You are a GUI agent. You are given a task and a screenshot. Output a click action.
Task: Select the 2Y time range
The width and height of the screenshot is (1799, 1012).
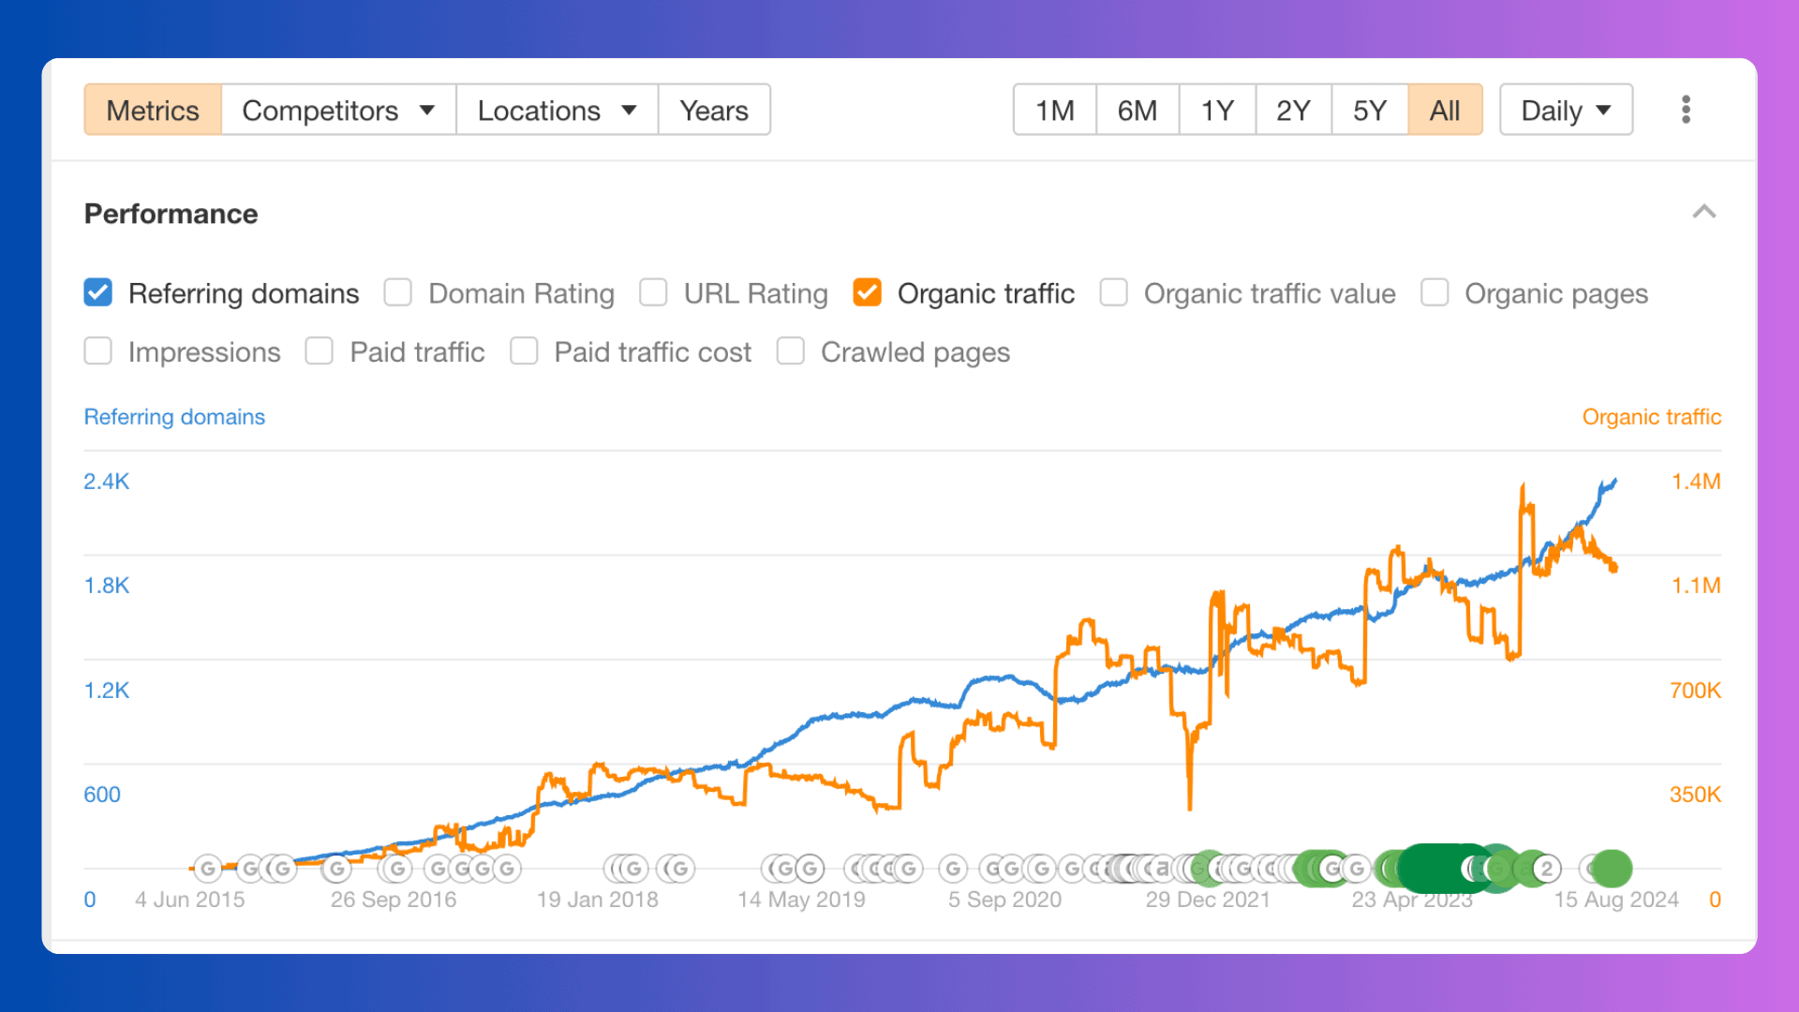(1293, 110)
